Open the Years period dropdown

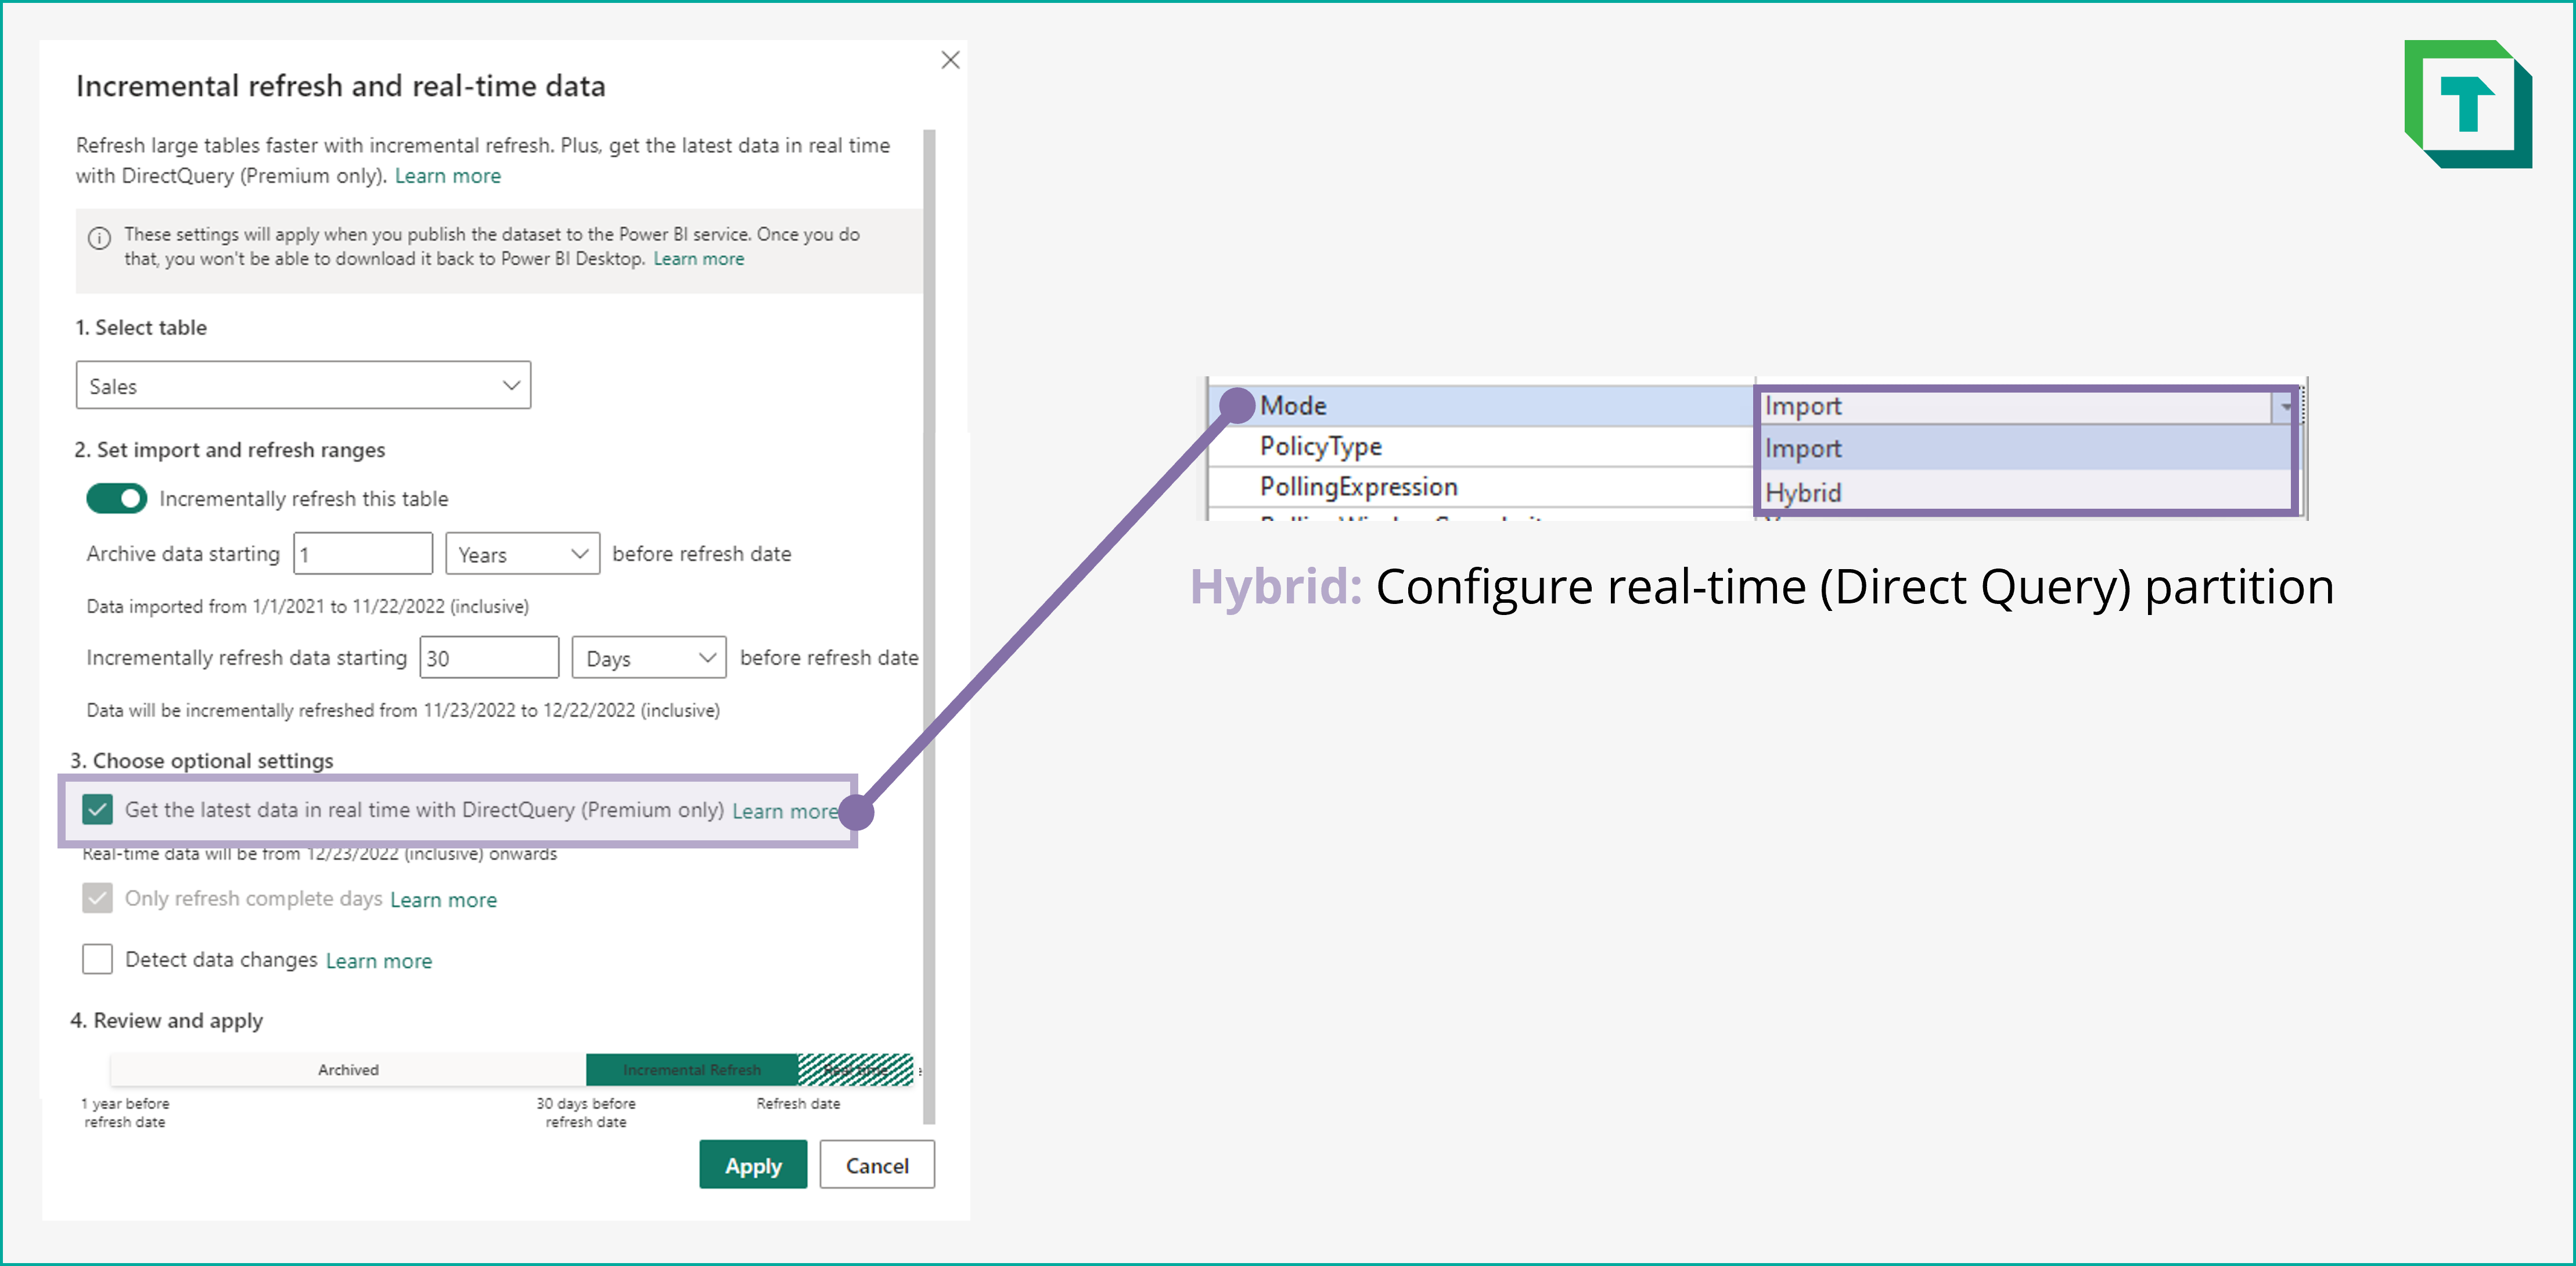pyautogui.click(x=523, y=554)
